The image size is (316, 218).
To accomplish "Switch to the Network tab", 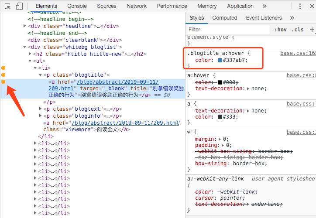I will tap(137, 6).
